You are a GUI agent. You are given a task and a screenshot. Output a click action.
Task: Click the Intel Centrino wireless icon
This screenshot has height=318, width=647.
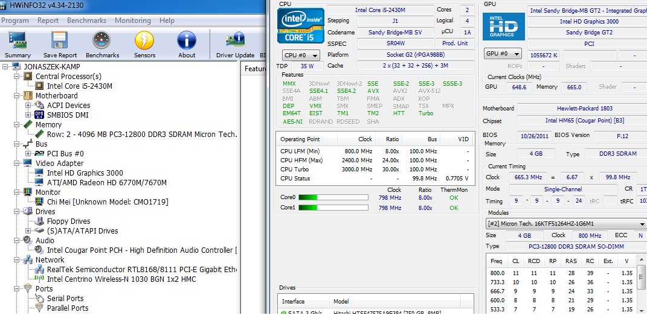[40, 279]
